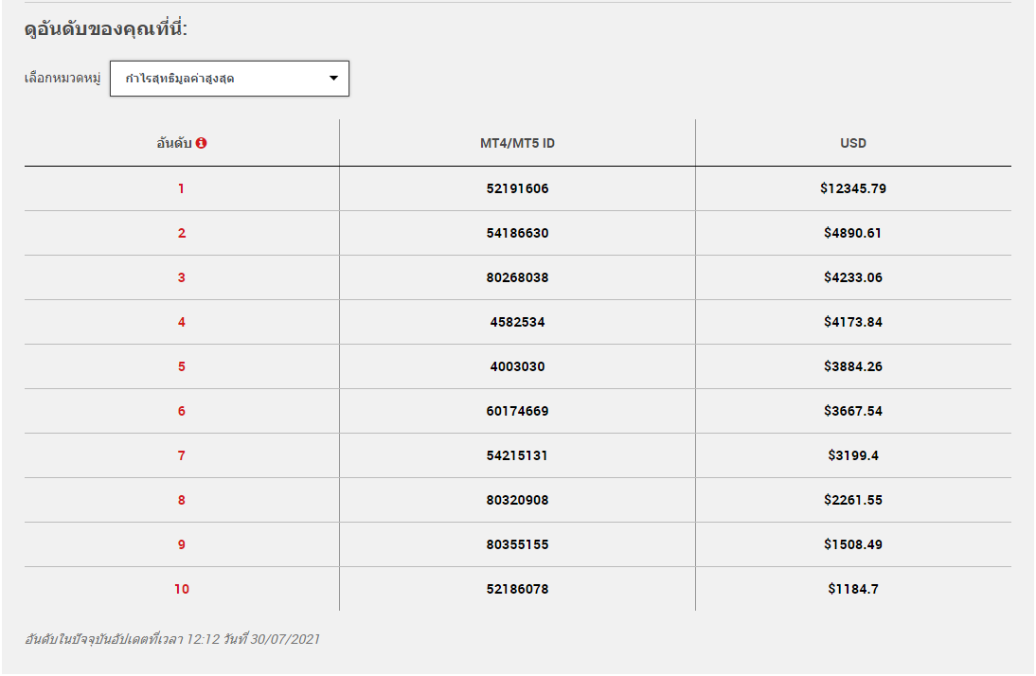Click the $3199.4 amount
Image resolution: width=1036 pixels, height=676 pixels.
853,455
